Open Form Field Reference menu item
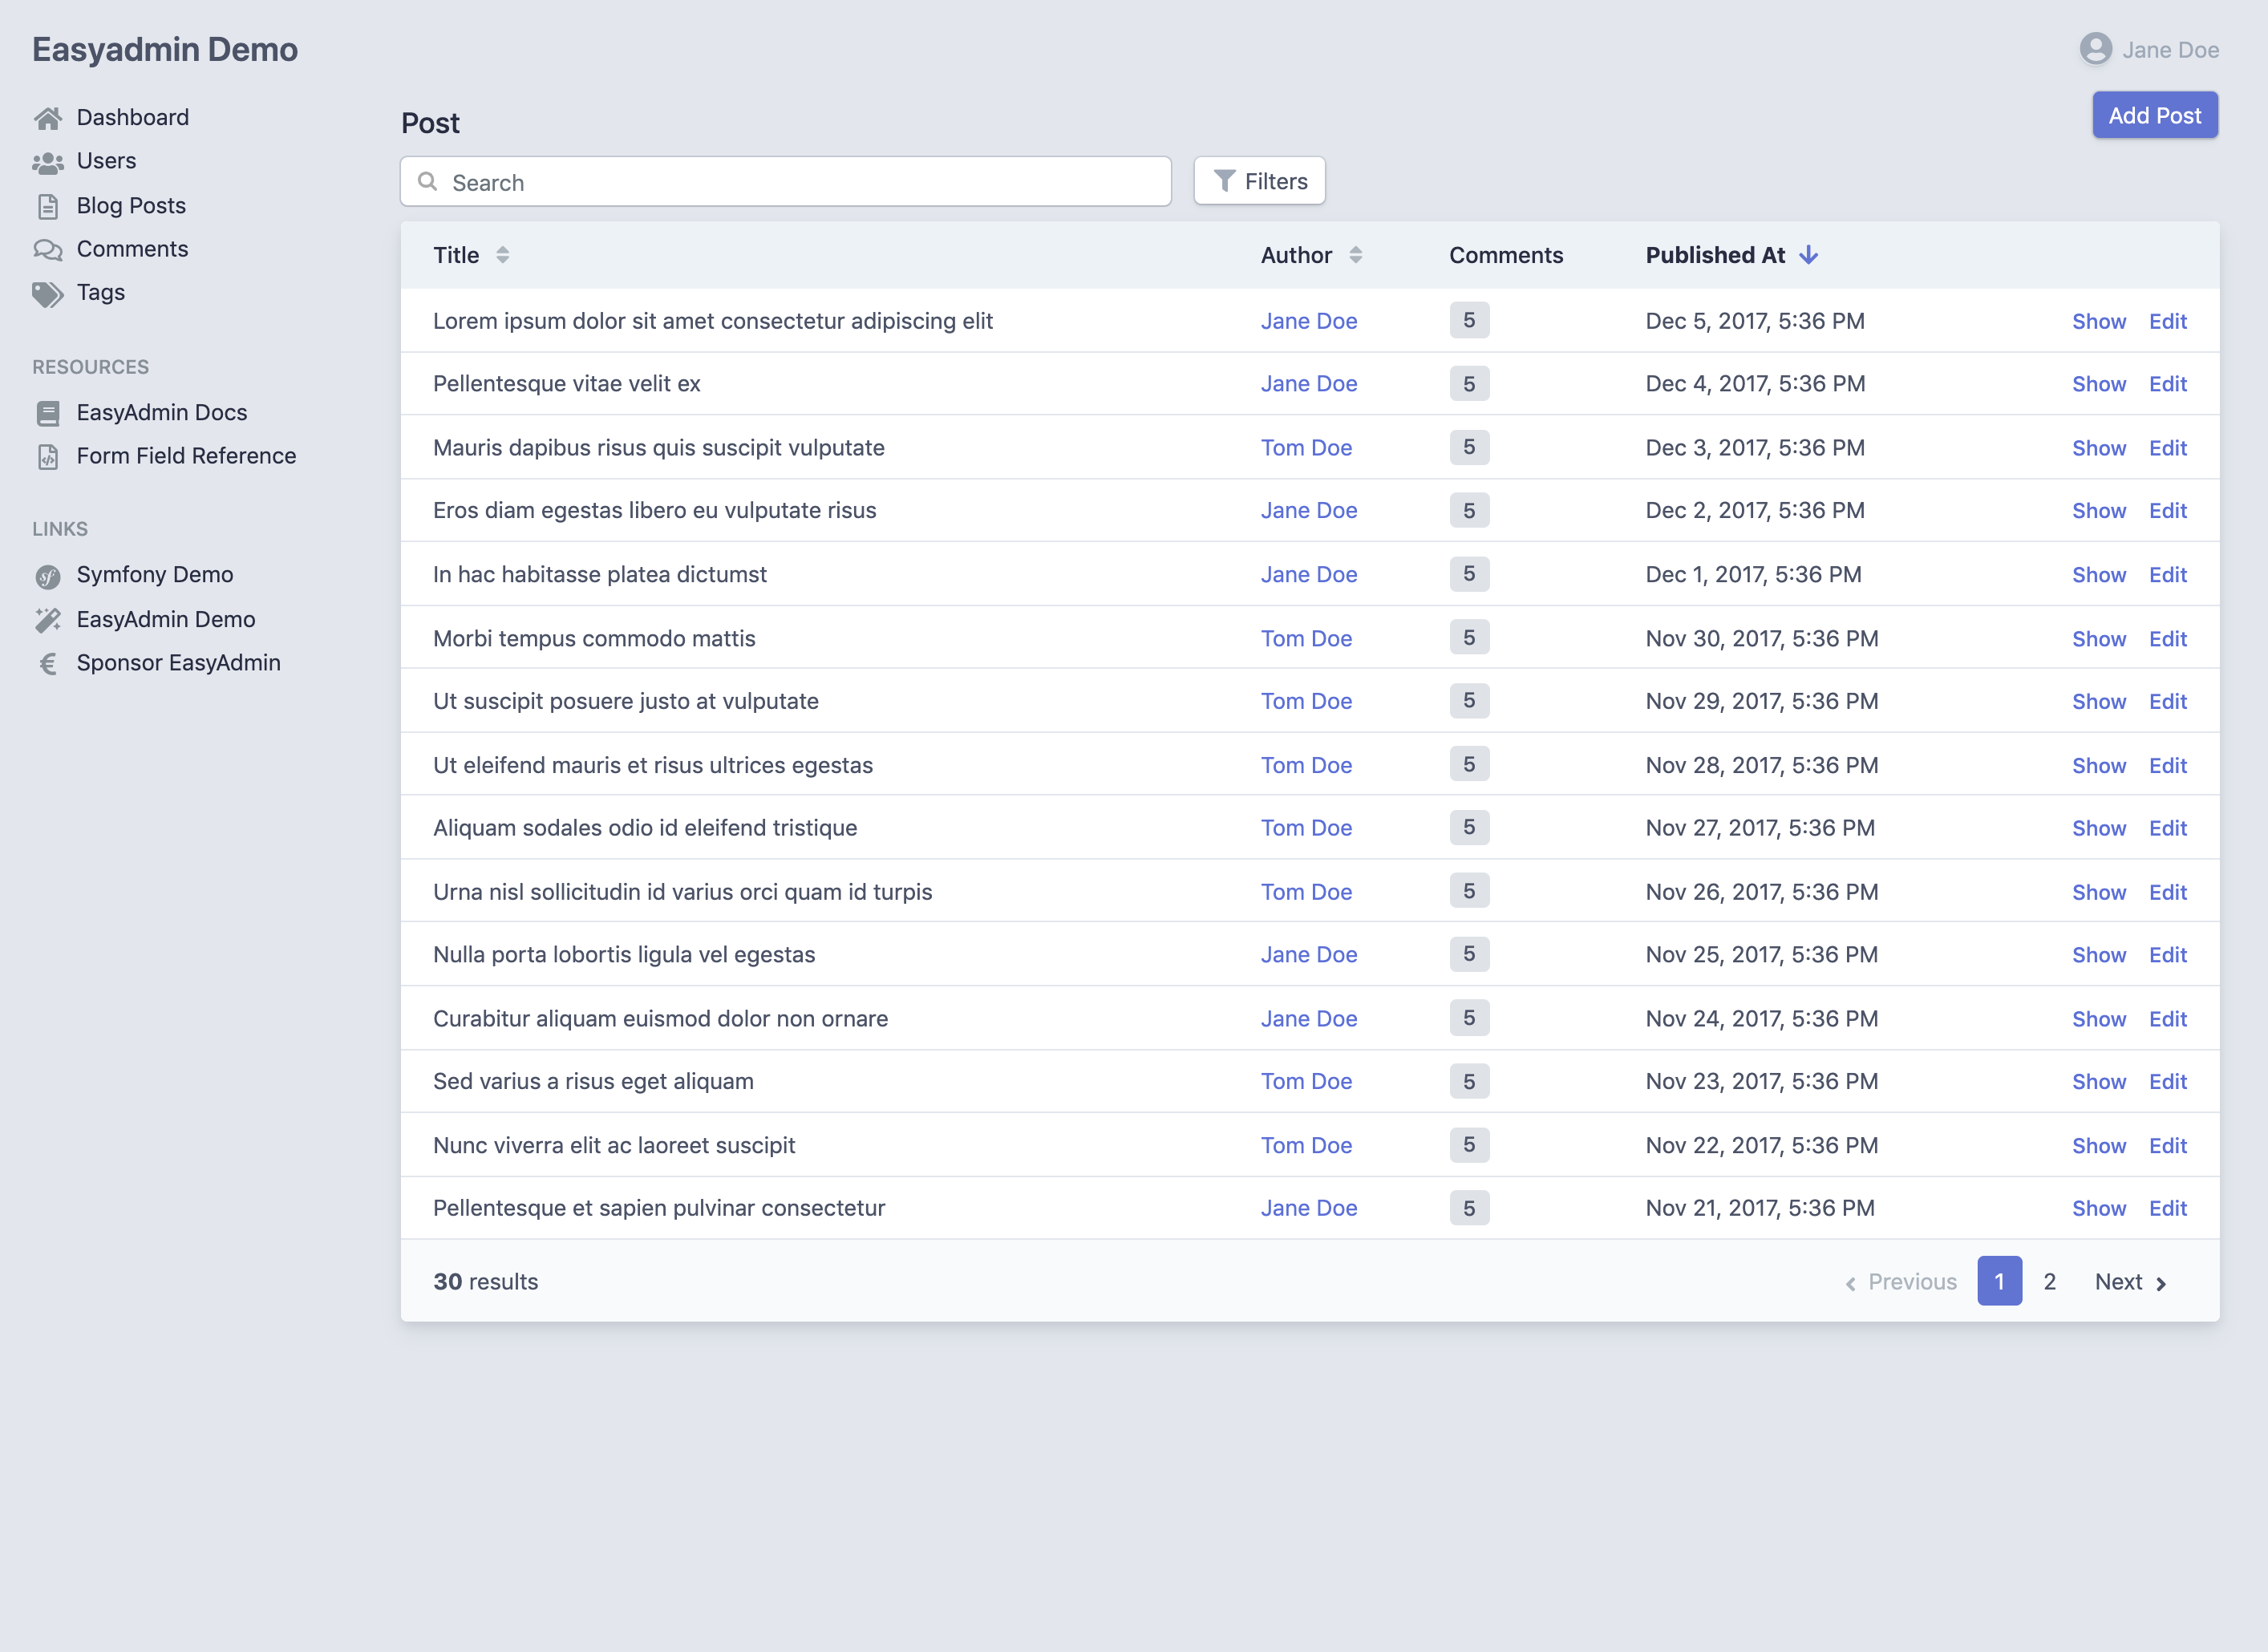2268x1652 pixels. tap(186, 456)
